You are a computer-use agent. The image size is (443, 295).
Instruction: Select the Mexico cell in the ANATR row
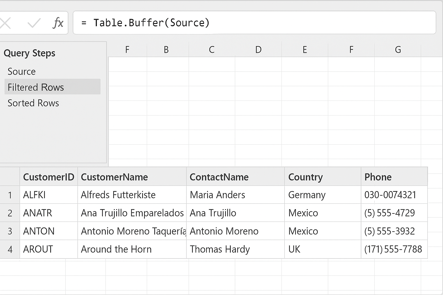click(323, 213)
